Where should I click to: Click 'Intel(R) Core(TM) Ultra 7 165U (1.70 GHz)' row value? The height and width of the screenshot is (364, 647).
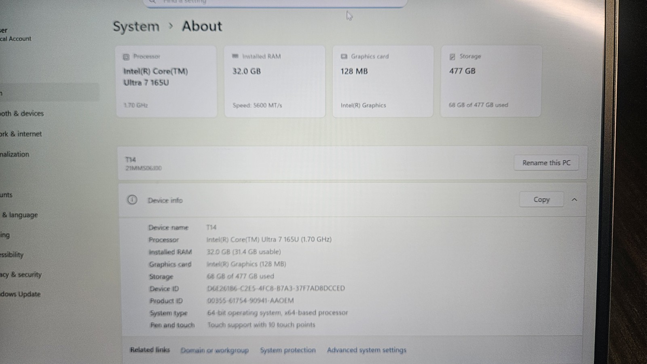(x=269, y=239)
